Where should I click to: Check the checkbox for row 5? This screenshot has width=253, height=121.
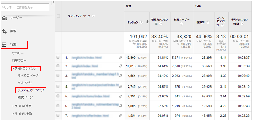click(x=58, y=96)
